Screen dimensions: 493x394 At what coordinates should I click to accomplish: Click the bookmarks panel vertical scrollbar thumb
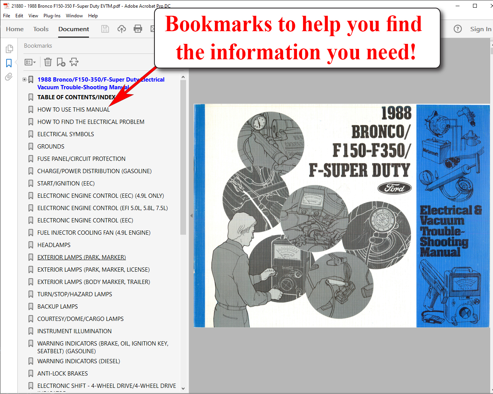pos(183,157)
